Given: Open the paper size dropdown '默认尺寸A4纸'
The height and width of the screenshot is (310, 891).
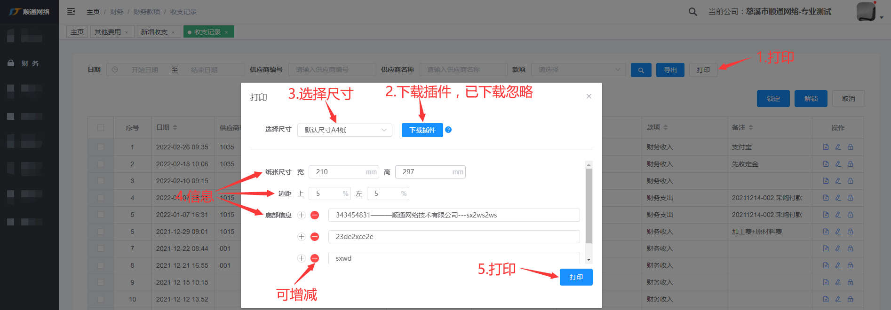Looking at the screenshot, I should pyautogui.click(x=344, y=130).
